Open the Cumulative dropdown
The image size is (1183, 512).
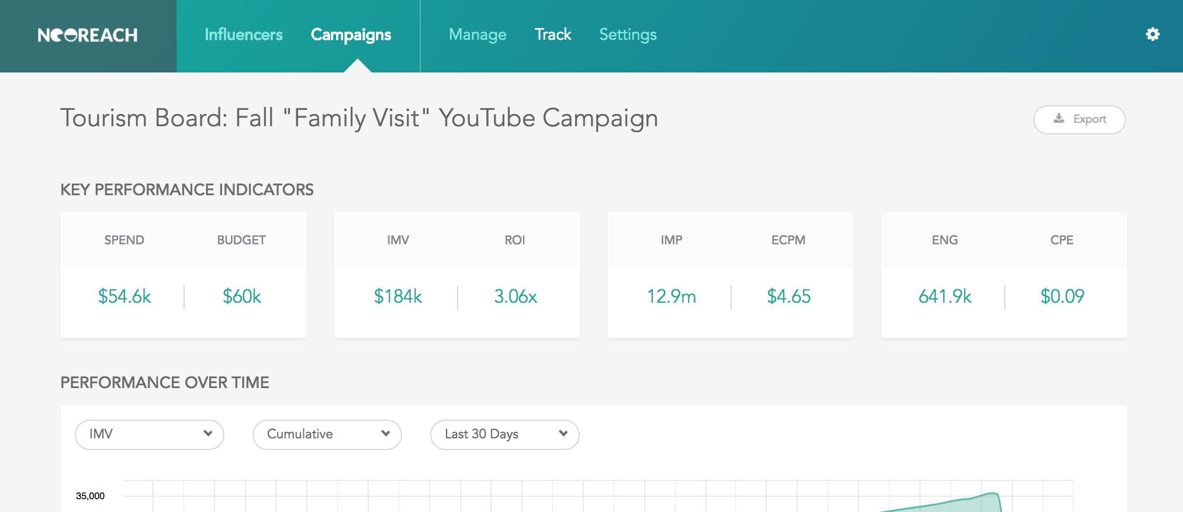[327, 434]
